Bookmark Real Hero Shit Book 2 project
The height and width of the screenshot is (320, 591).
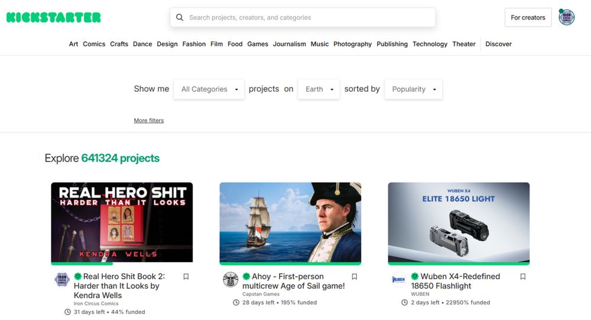click(x=186, y=277)
